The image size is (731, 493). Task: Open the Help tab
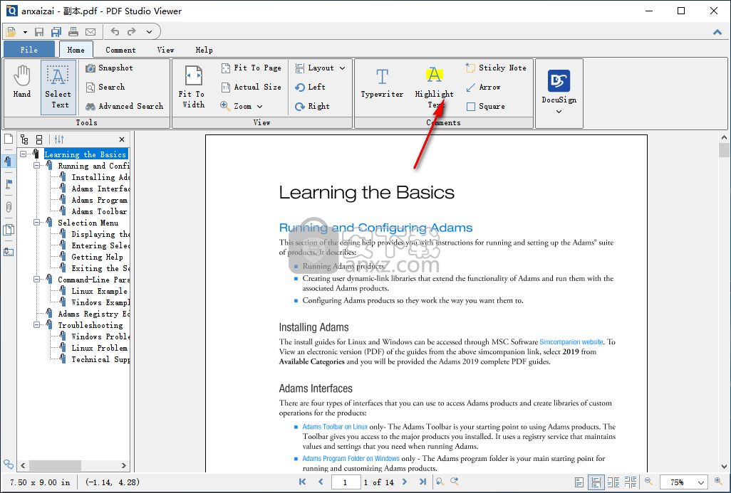(x=204, y=50)
